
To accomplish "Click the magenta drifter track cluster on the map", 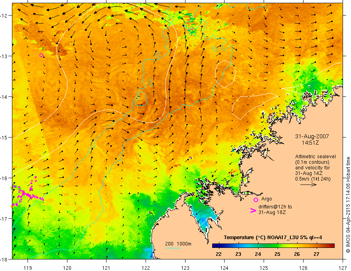I will pyautogui.click(x=27, y=191).
